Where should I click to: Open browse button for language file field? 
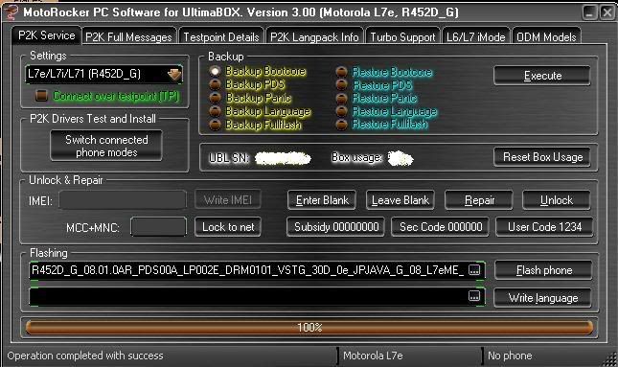(474, 296)
